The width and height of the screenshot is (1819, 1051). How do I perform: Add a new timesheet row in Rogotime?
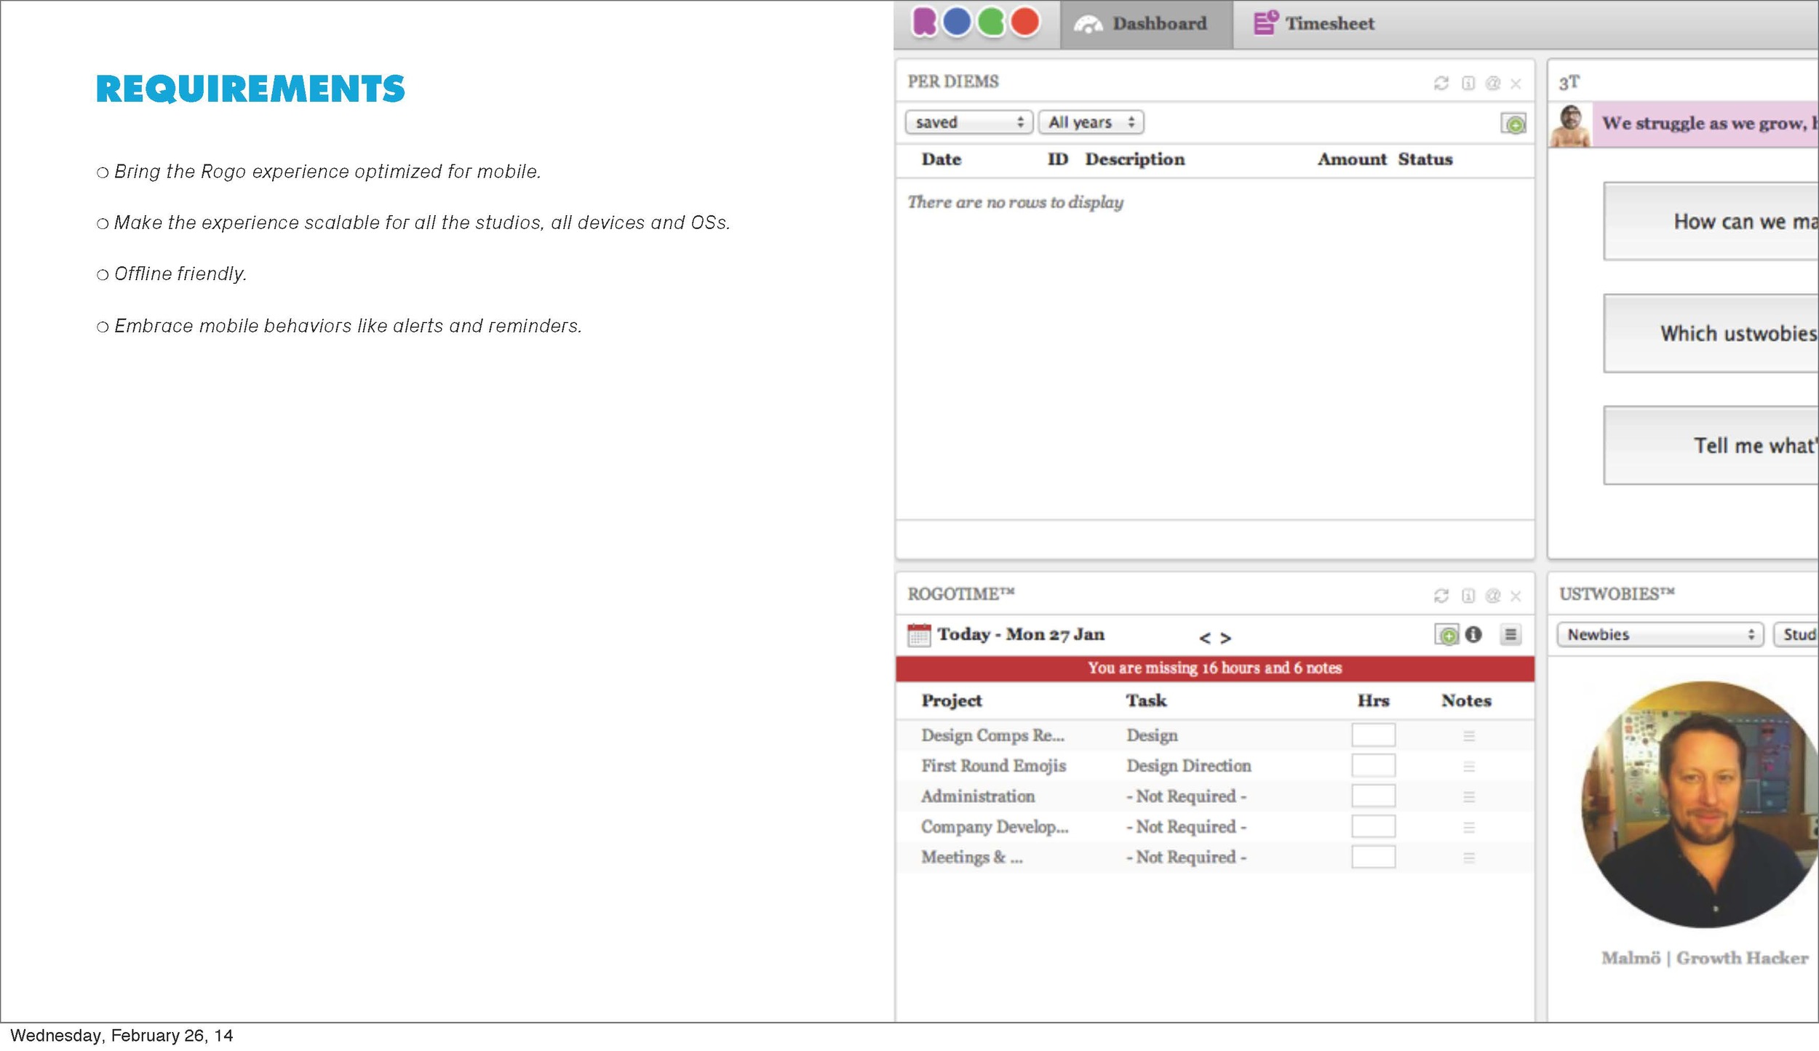1446,635
